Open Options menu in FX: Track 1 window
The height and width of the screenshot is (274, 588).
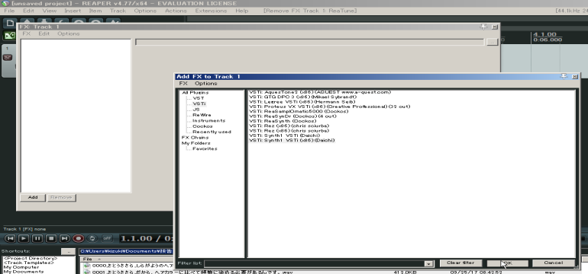click(68, 33)
